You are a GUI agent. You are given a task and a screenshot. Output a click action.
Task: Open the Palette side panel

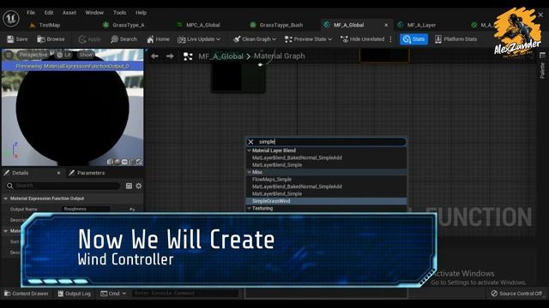point(542,70)
